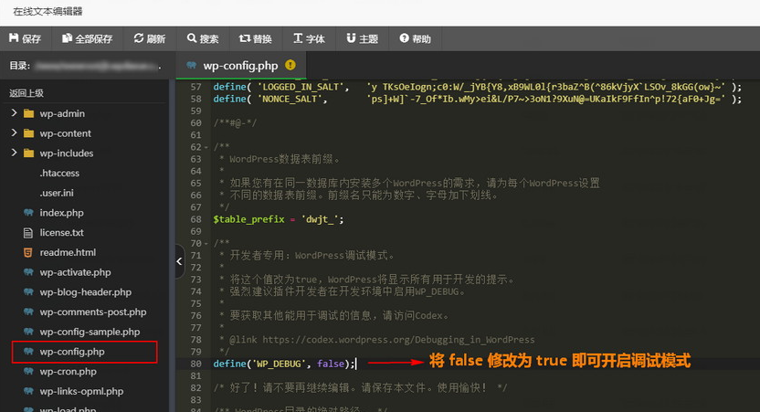Click 返回上级 to go up a directory
Screen dimensions: 760x412
(26, 93)
